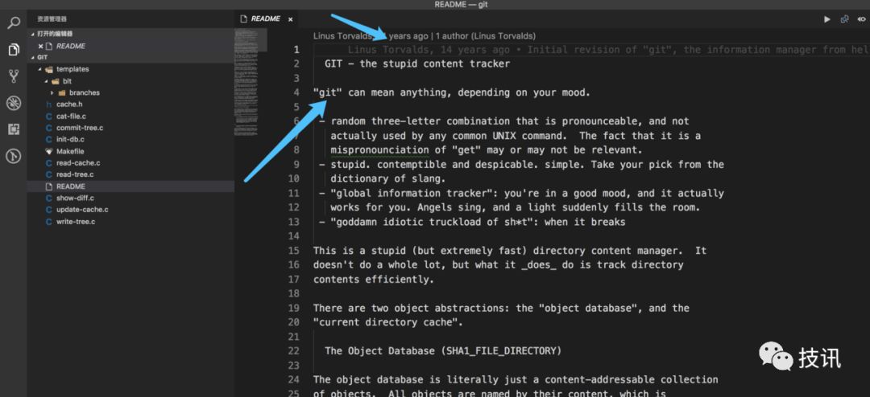The width and height of the screenshot is (870, 397).
Task: Open update-cache.c in the file tree
Action: [x=82, y=210]
